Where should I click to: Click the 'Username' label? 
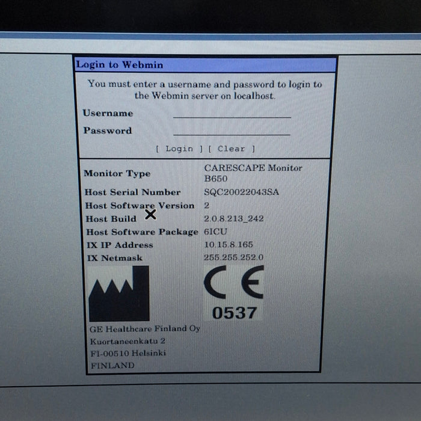click(x=108, y=113)
